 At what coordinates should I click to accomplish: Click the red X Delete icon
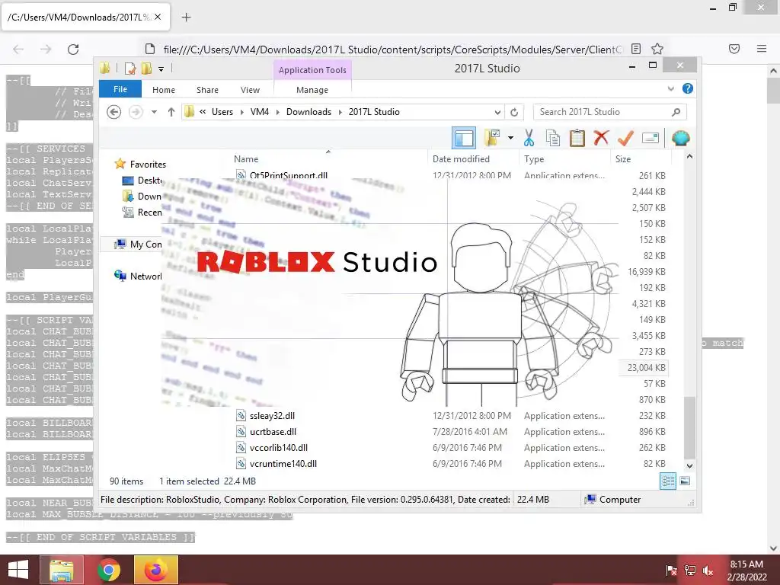click(x=601, y=137)
